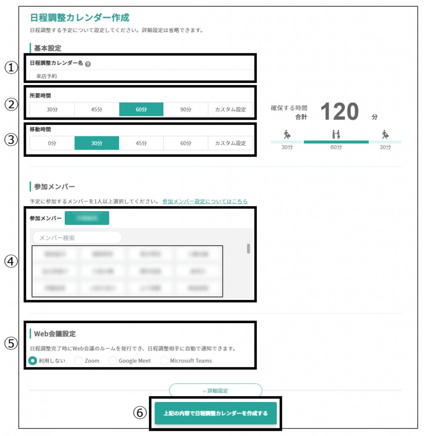
Task: Set 所要時間 to 30分
Action: click(x=52, y=109)
